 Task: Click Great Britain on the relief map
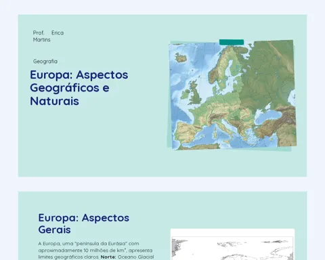pos(195,93)
